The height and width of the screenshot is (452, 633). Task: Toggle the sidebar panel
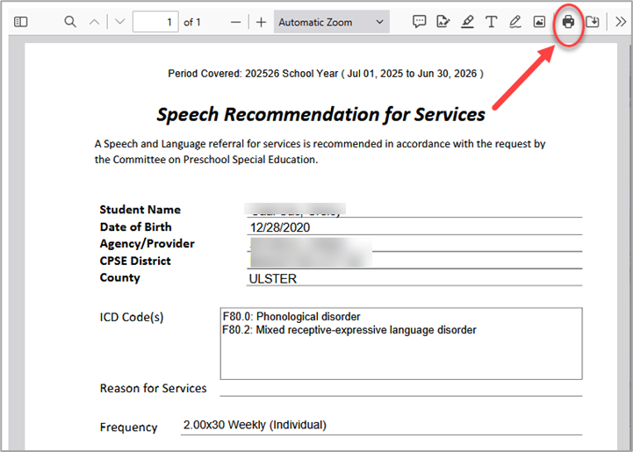pyautogui.click(x=21, y=22)
